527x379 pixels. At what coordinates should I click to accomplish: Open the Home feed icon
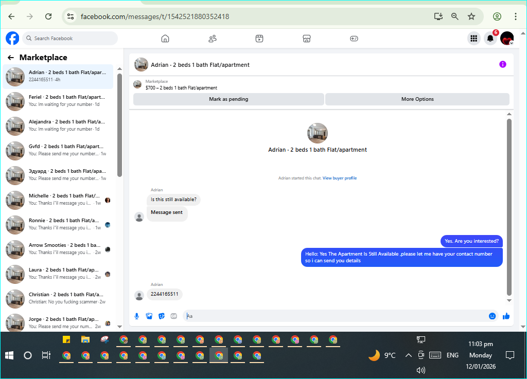(x=165, y=39)
